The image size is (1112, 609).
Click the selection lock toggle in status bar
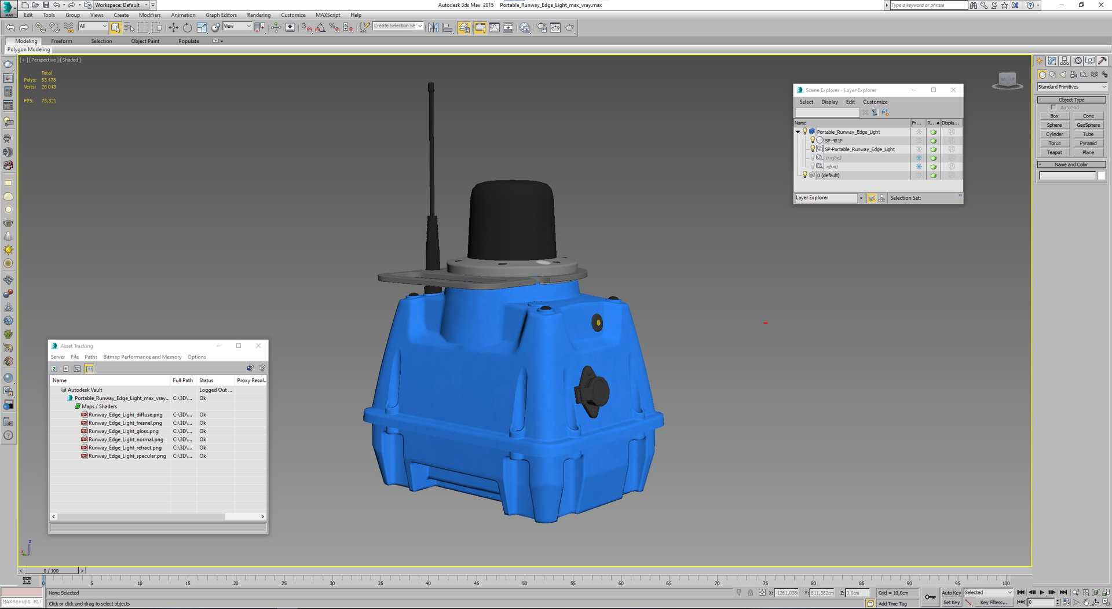750,593
